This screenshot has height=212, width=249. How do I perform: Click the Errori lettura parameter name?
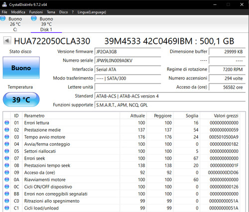(x=36, y=123)
